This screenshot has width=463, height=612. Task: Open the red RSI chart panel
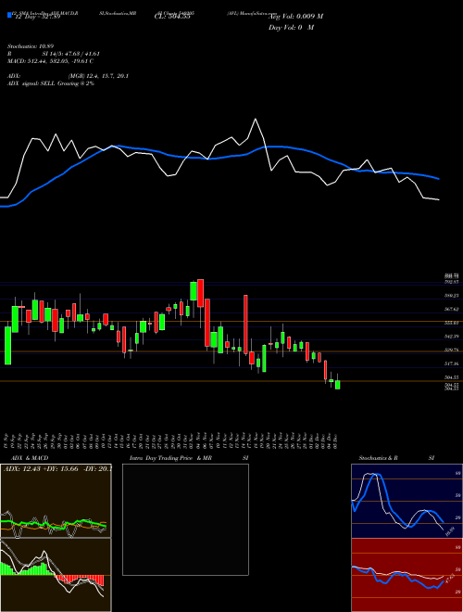click(x=407, y=575)
